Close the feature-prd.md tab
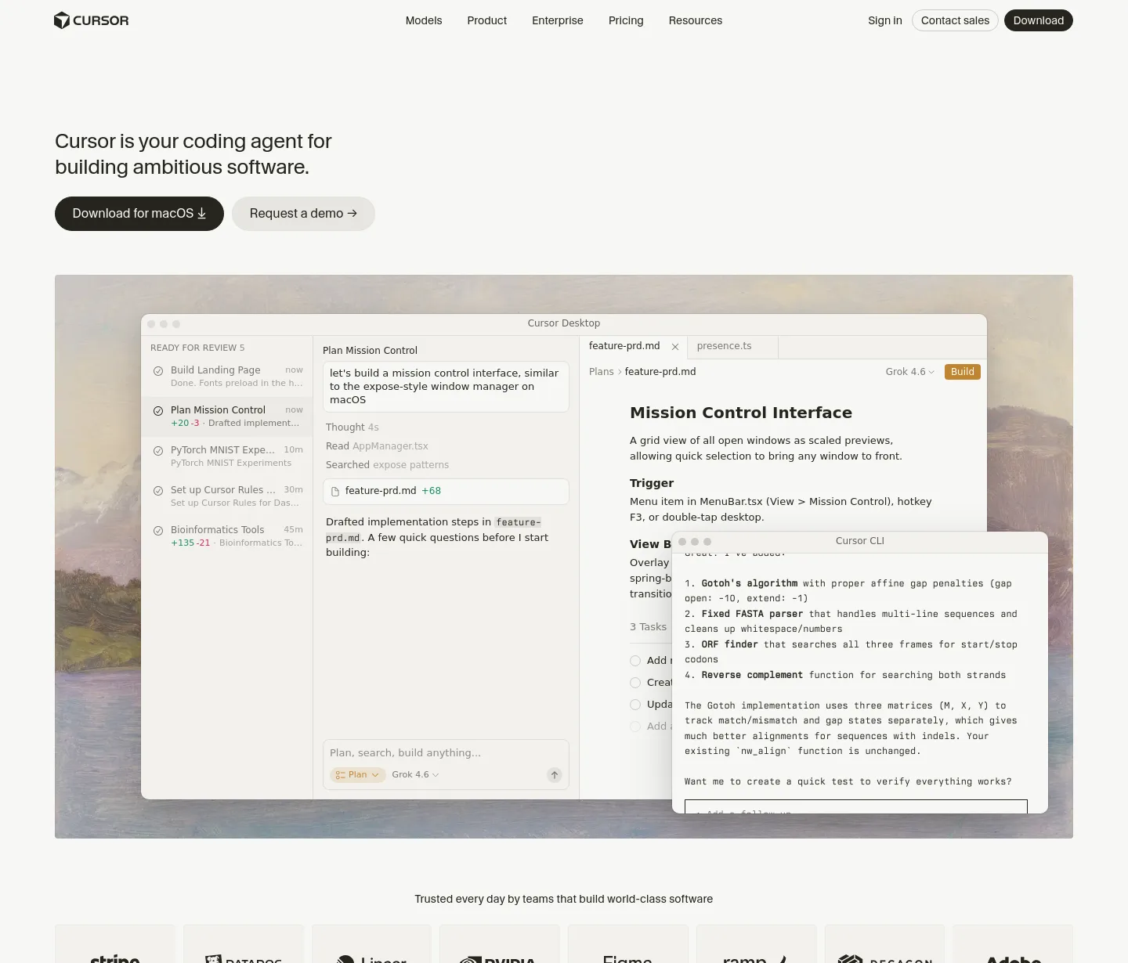This screenshot has width=1128, height=963. coord(675,347)
